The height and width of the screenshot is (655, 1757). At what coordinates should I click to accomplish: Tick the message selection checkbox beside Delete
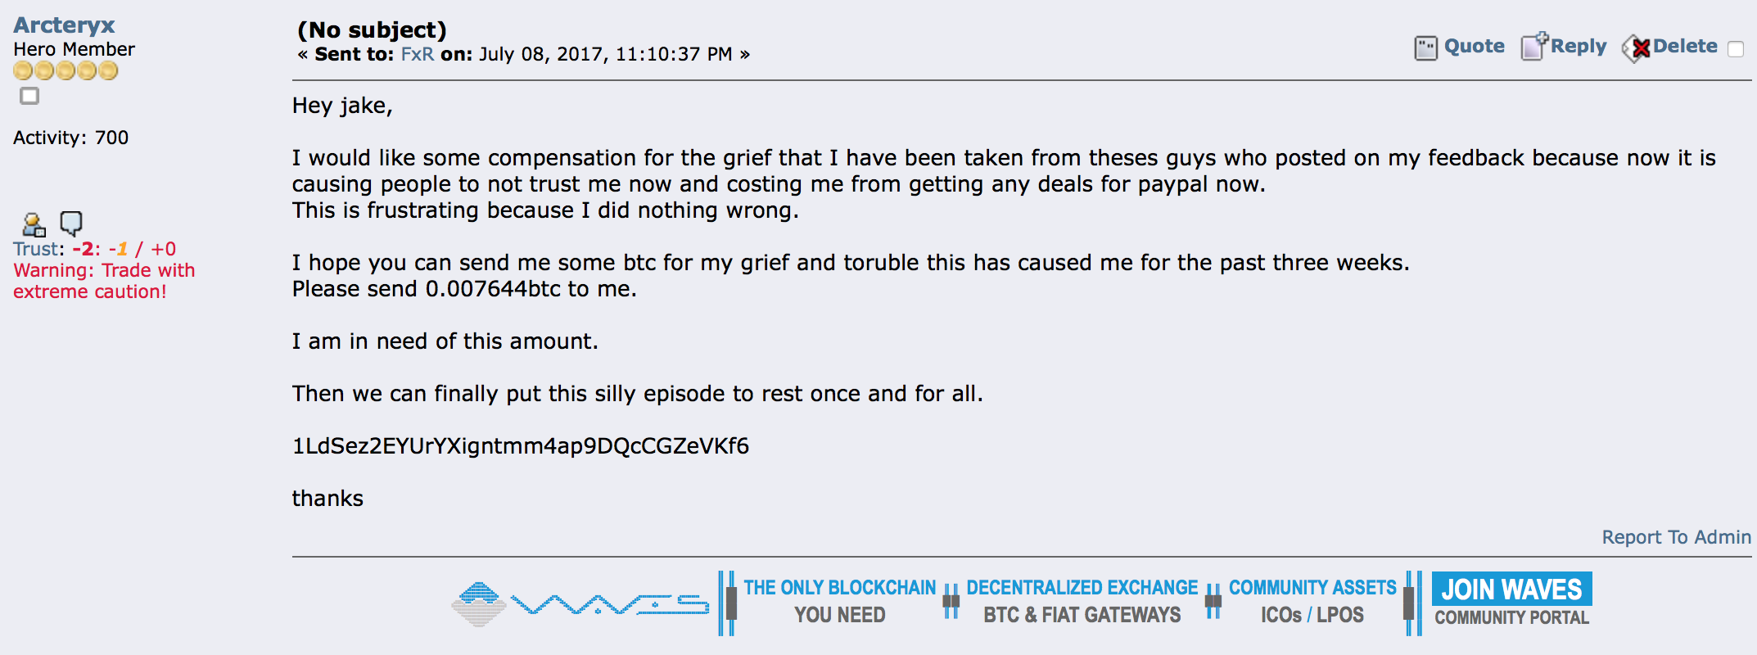click(x=1736, y=49)
